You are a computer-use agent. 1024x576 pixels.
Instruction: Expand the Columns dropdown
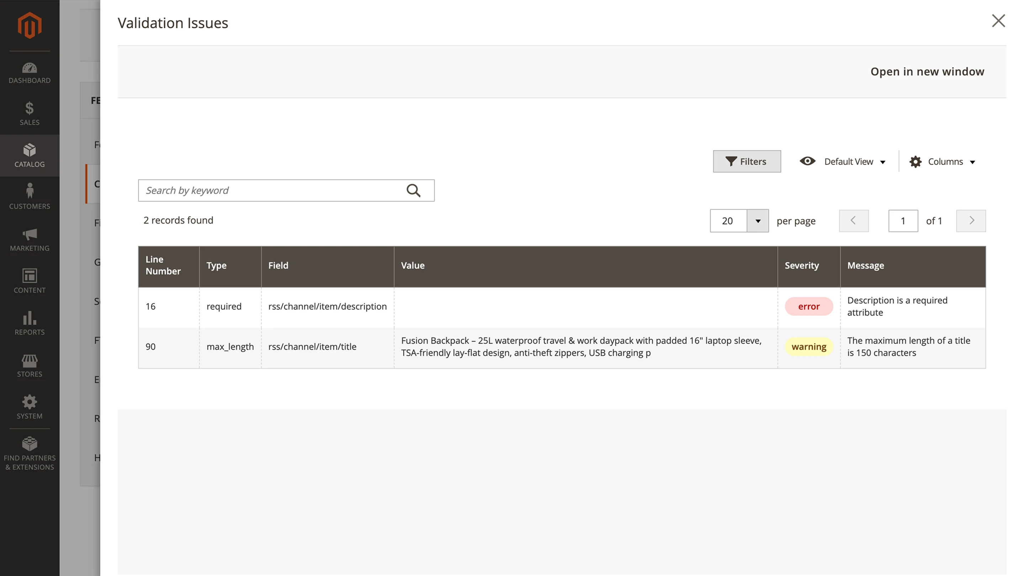coord(943,161)
